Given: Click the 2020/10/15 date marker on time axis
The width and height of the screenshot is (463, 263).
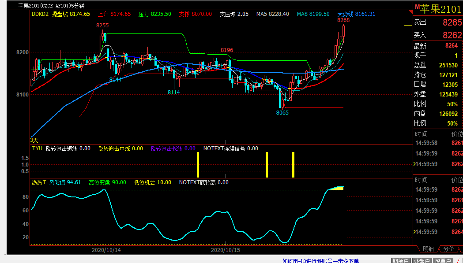Looking at the screenshot, I should 226,250.
